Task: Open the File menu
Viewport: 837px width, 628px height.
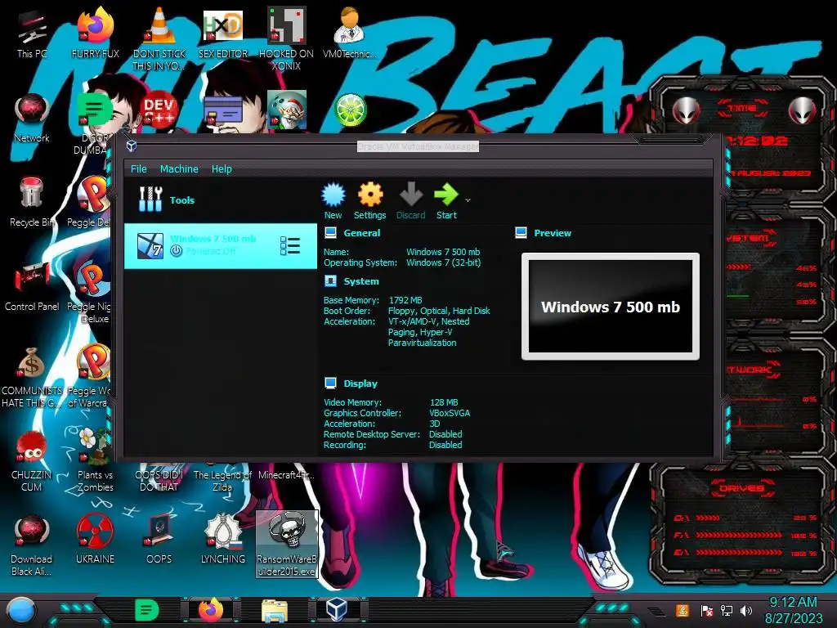Action: point(138,168)
